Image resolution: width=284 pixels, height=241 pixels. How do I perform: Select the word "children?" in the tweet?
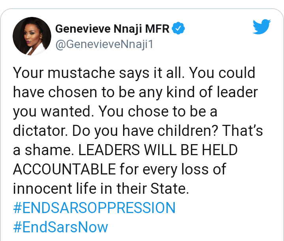tap(187, 130)
